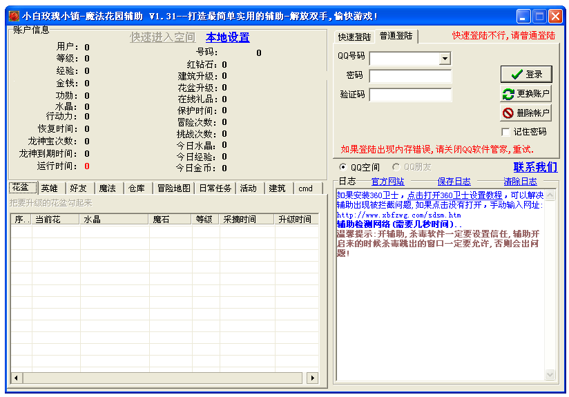Viewport: 569px width, 397px height.
Task: Click the 辅助检测网络 log line
Action: point(399,224)
